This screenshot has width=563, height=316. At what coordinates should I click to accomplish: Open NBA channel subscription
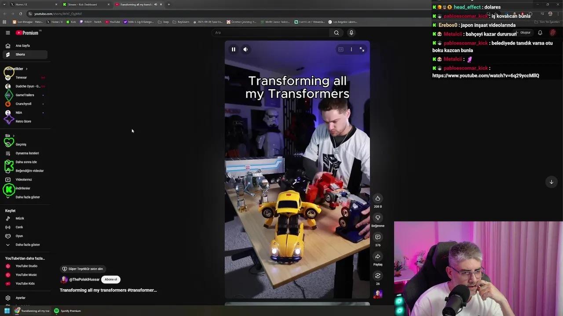[x=24, y=113]
